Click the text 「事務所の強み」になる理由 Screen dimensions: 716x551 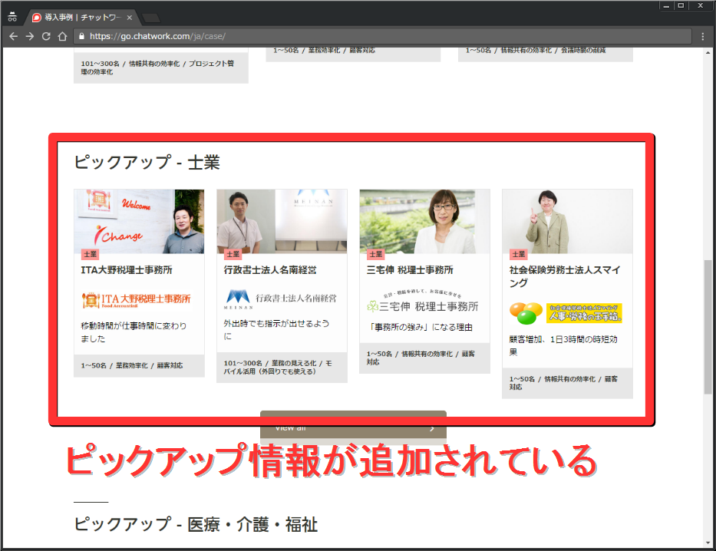pos(421,328)
